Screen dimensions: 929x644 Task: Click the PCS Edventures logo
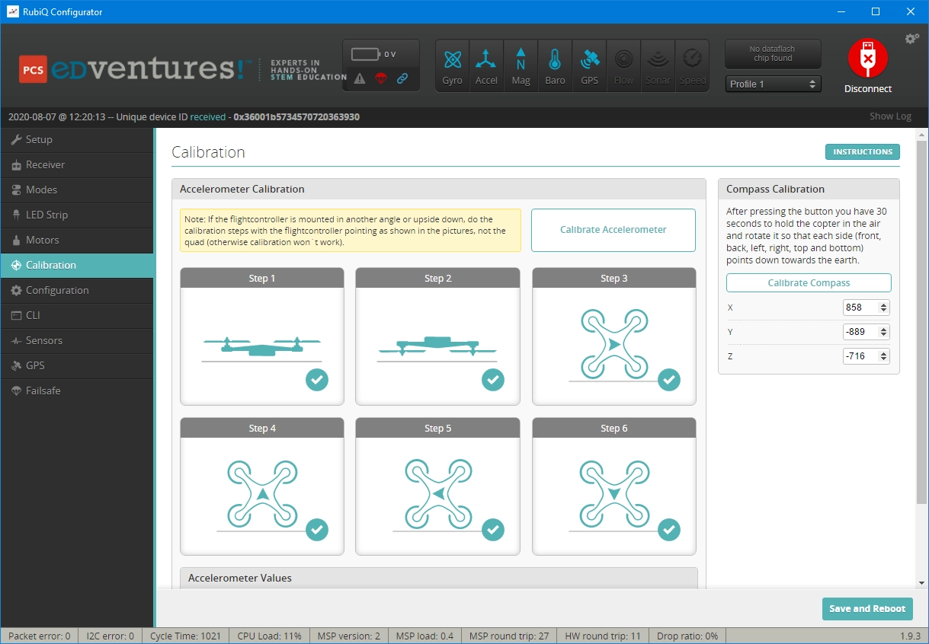(183, 69)
